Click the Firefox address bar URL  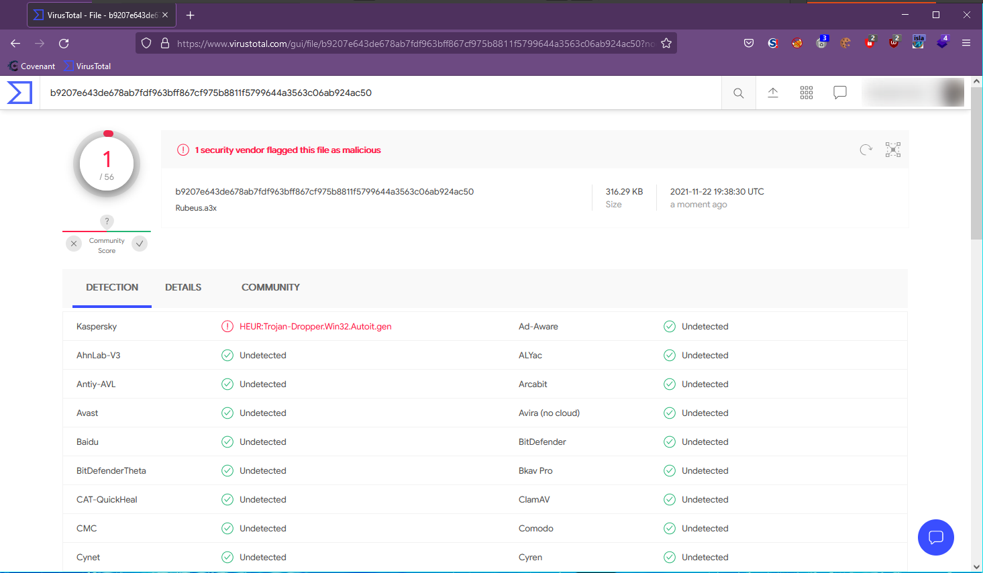(x=415, y=44)
